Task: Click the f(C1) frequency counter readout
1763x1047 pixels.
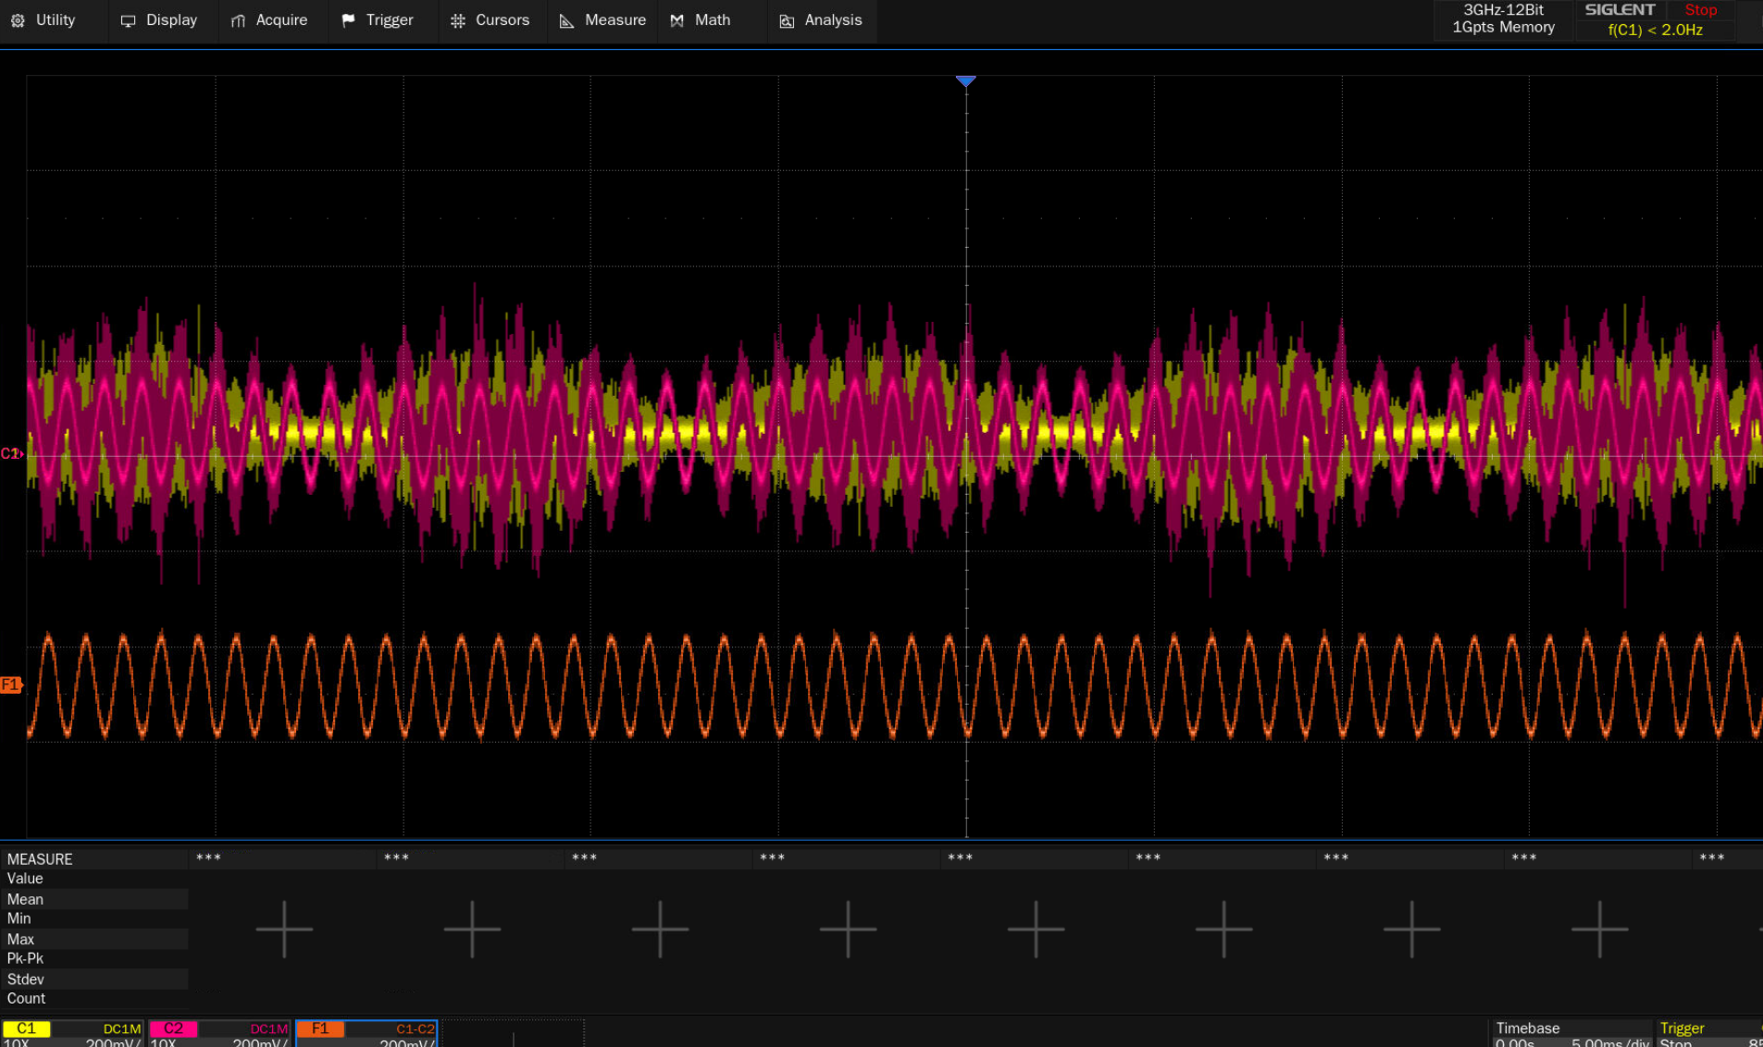Action: 1655,31
